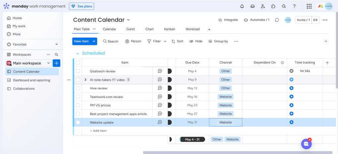The image size is (338, 154).
Task: Add a new board view with plus
Action: coord(209,29)
